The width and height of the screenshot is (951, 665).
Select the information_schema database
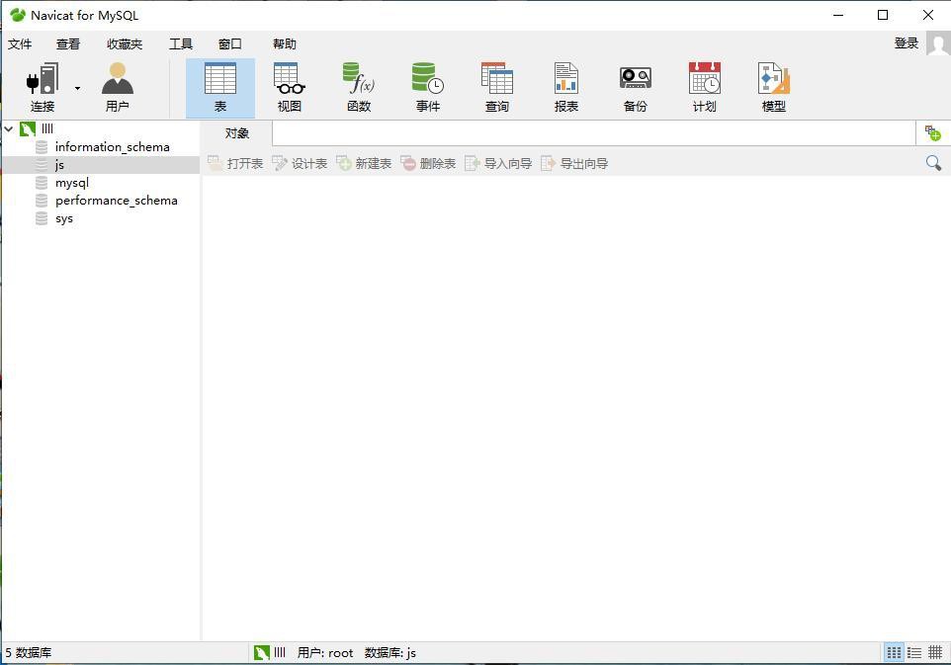[x=113, y=146]
